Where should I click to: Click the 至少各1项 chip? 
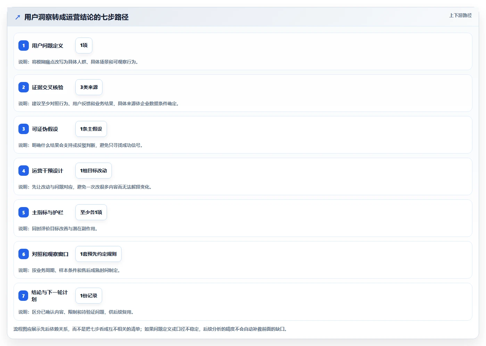click(x=91, y=212)
